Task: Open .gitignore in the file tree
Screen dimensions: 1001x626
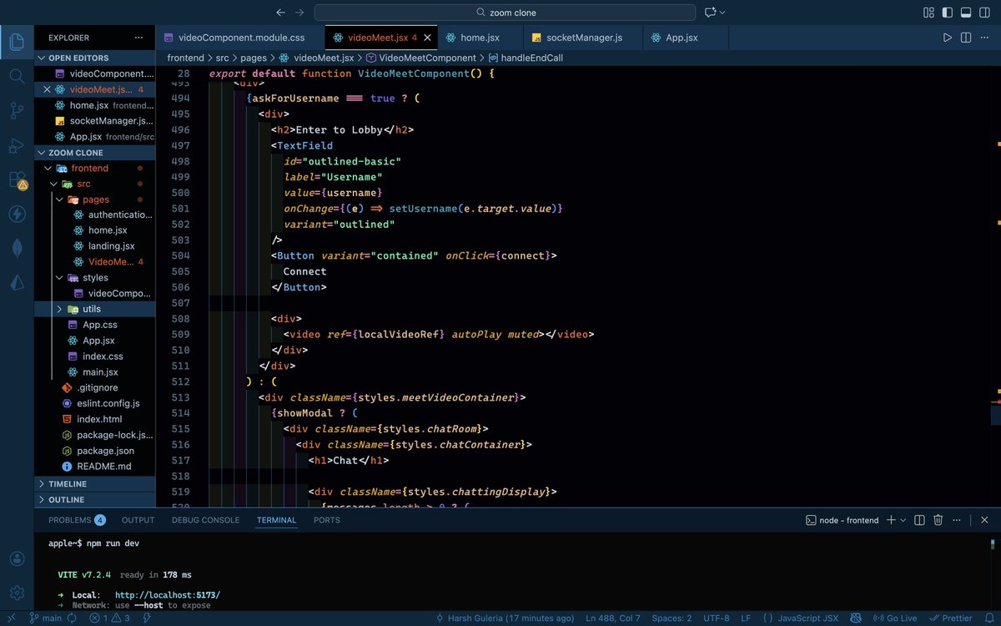Action: pos(94,387)
